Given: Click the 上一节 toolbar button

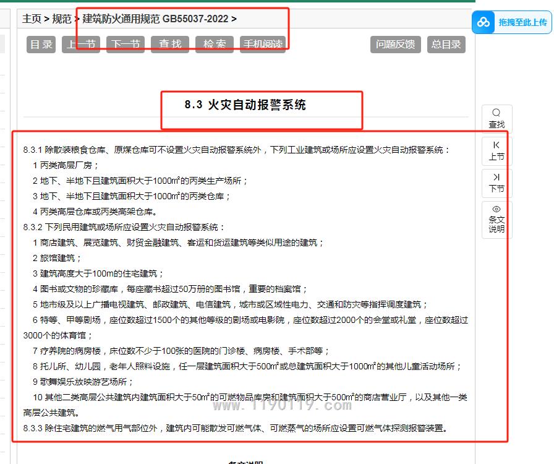Looking at the screenshot, I should [81, 45].
